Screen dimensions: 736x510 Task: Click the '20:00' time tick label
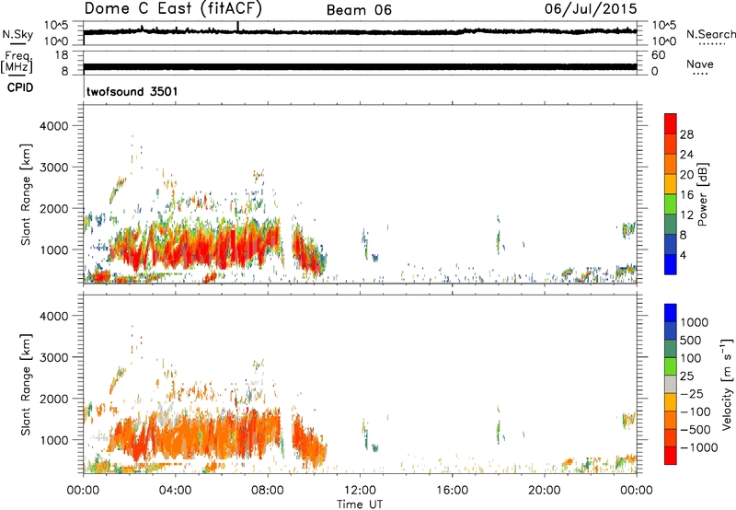tap(545, 491)
